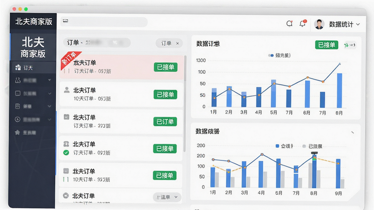
Task: Click 已接单 on the 10天订单 95 row
Action: pyautogui.click(x=165, y=176)
